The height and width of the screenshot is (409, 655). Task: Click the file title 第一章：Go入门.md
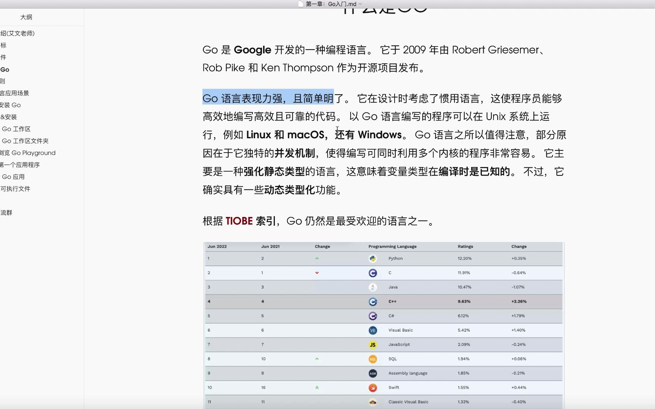331,4
